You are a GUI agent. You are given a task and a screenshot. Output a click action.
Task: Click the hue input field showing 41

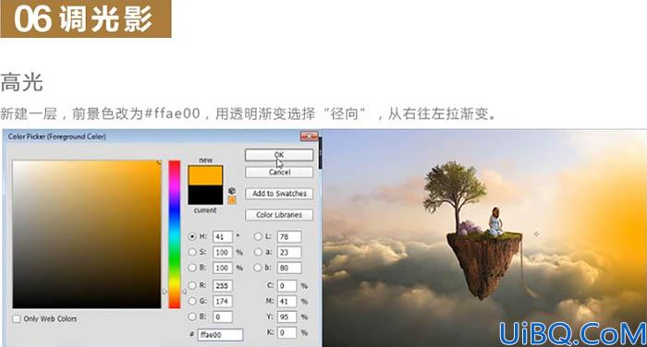click(223, 236)
